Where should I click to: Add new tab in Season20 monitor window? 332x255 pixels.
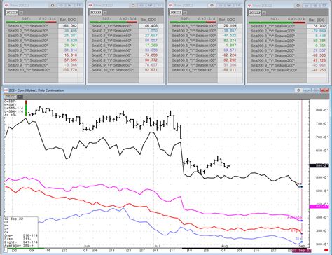tap(21, 13)
